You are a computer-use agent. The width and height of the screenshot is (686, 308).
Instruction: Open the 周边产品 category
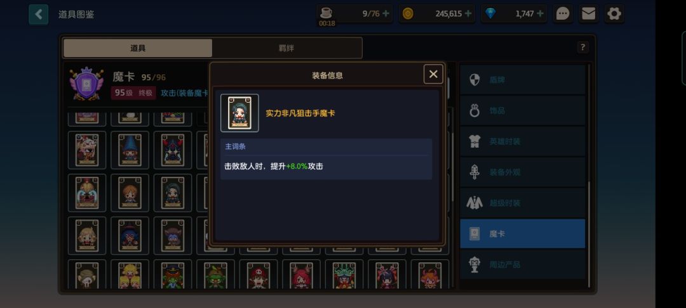click(522, 264)
